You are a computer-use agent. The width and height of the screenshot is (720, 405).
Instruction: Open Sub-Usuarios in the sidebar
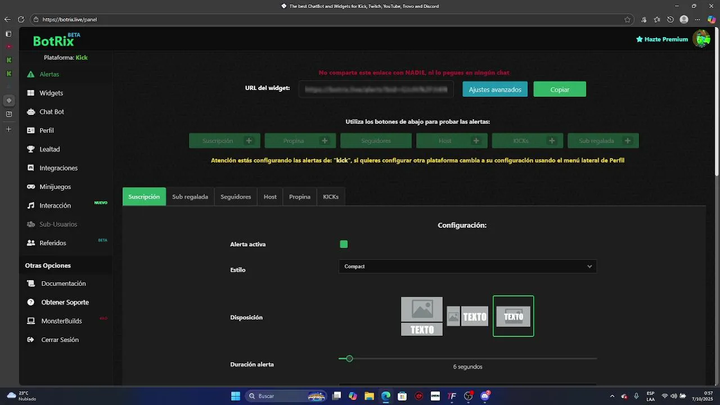click(58, 224)
